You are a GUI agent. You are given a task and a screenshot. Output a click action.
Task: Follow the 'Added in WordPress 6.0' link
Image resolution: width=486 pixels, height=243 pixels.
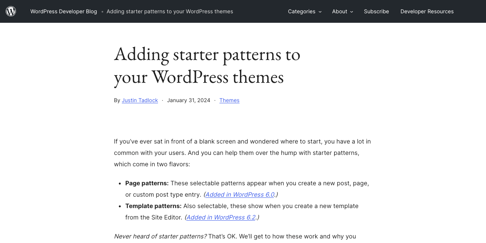click(240, 194)
